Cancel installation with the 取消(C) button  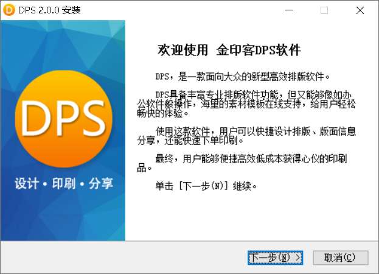tap(341, 258)
